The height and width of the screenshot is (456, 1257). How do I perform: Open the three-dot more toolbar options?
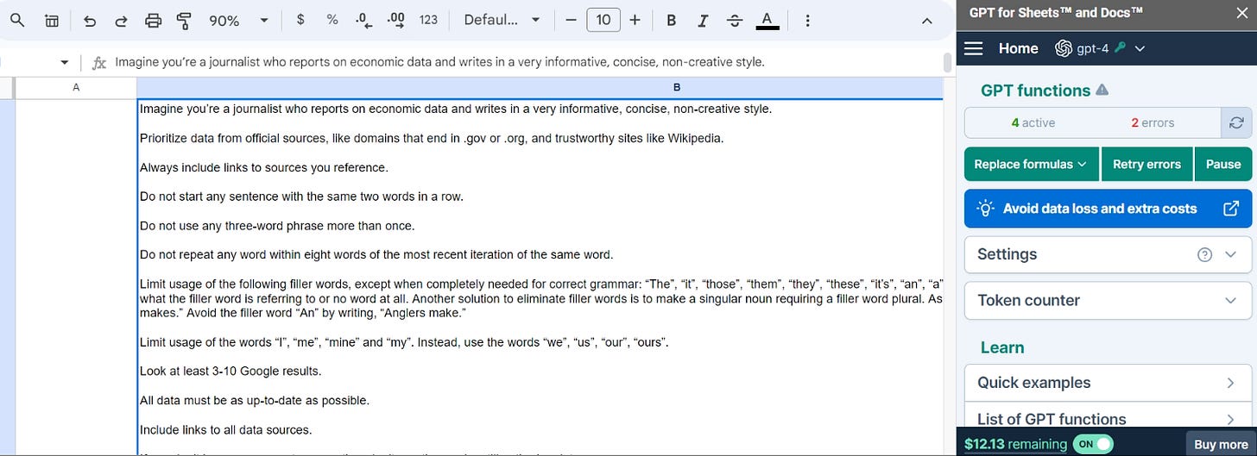pos(806,21)
